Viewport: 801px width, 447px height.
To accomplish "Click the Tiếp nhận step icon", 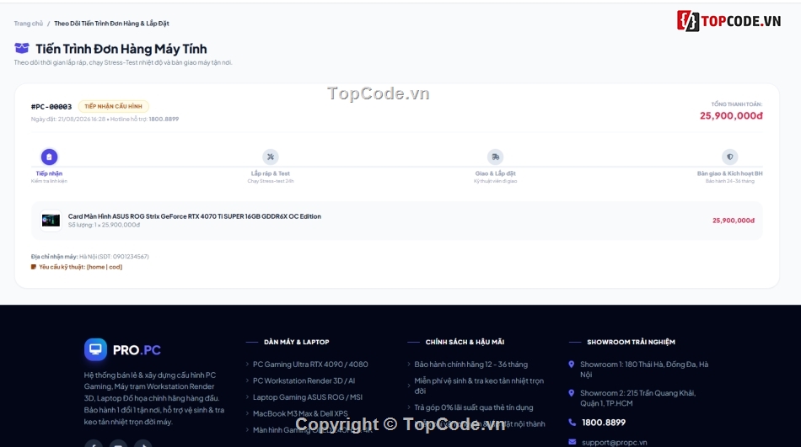I will tap(49, 157).
